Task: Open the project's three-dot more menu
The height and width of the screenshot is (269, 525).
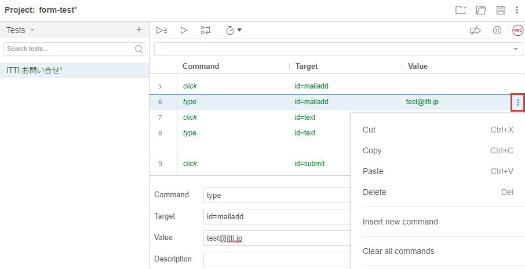Action: coord(517,10)
